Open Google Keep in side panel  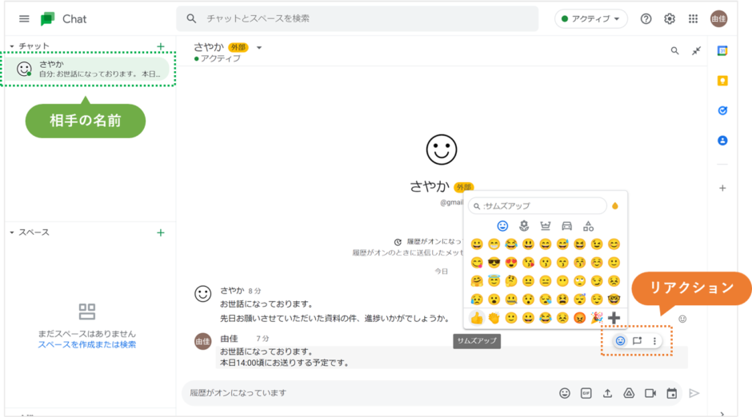[722, 81]
